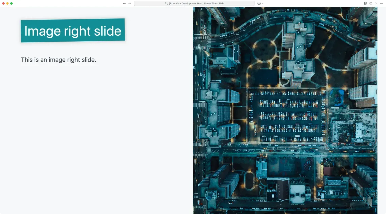The width and height of the screenshot is (386, 214).
Task: Click the "Image right slide" title banner
Action: click(x=73, y=31)
